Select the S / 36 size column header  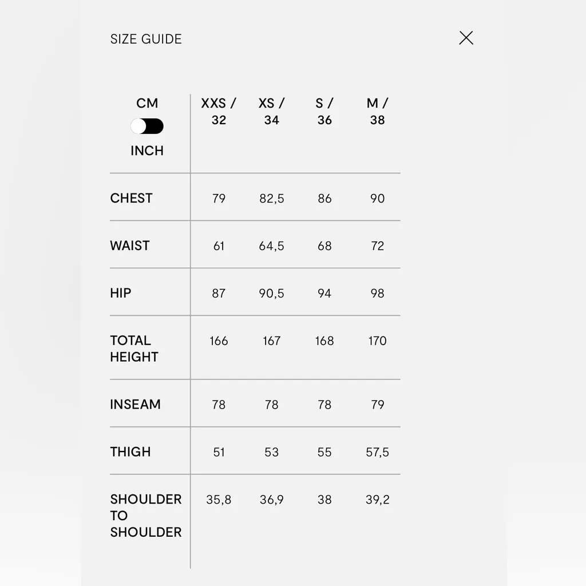[324, 112]
